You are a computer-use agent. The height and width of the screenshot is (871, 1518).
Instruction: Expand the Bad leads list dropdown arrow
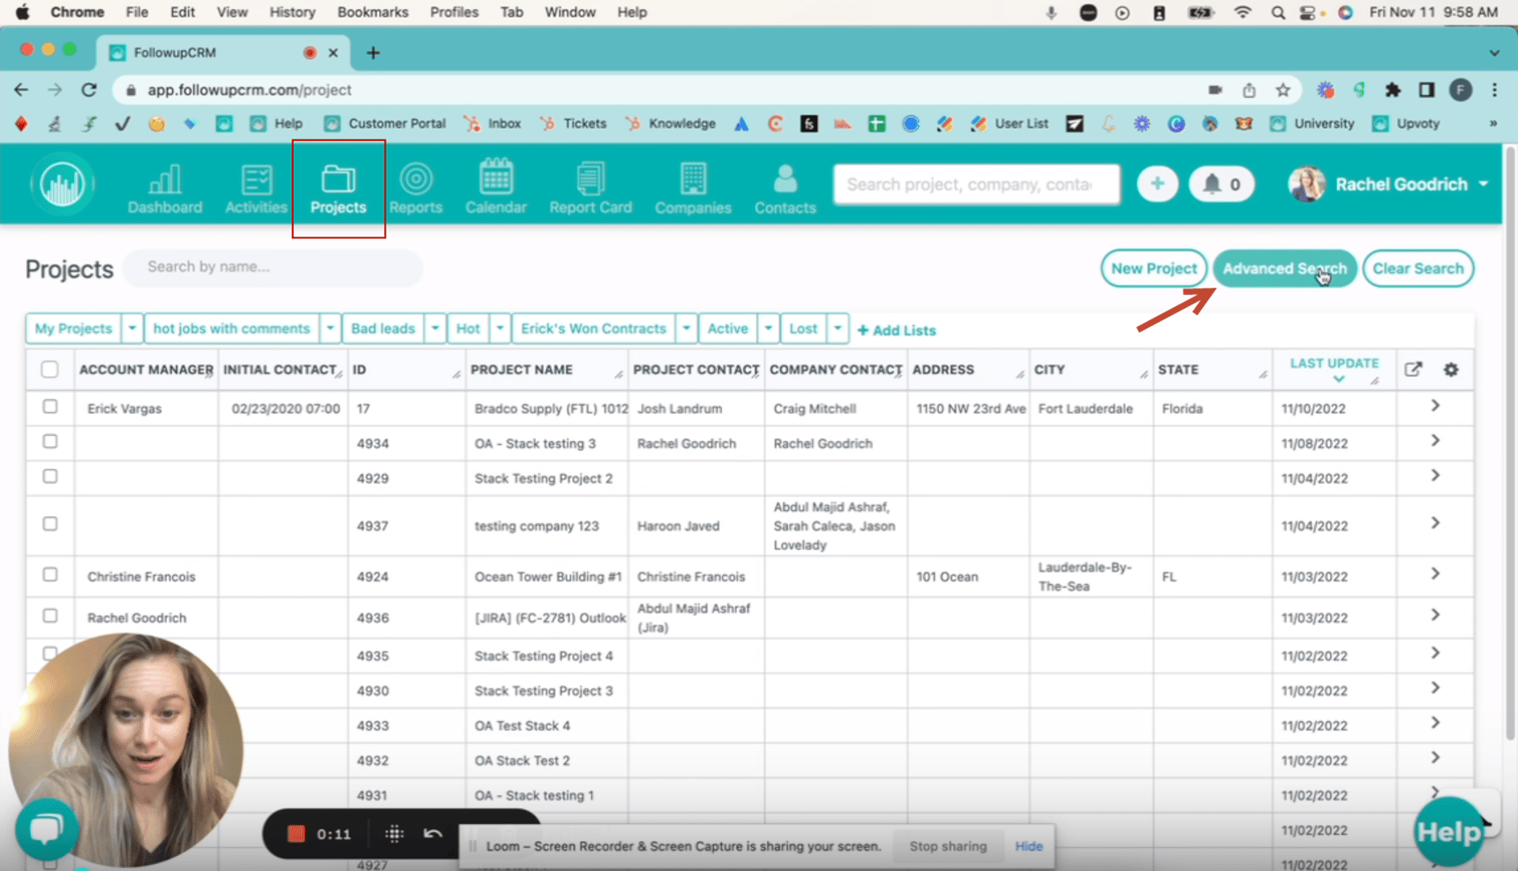pos(435,328)
